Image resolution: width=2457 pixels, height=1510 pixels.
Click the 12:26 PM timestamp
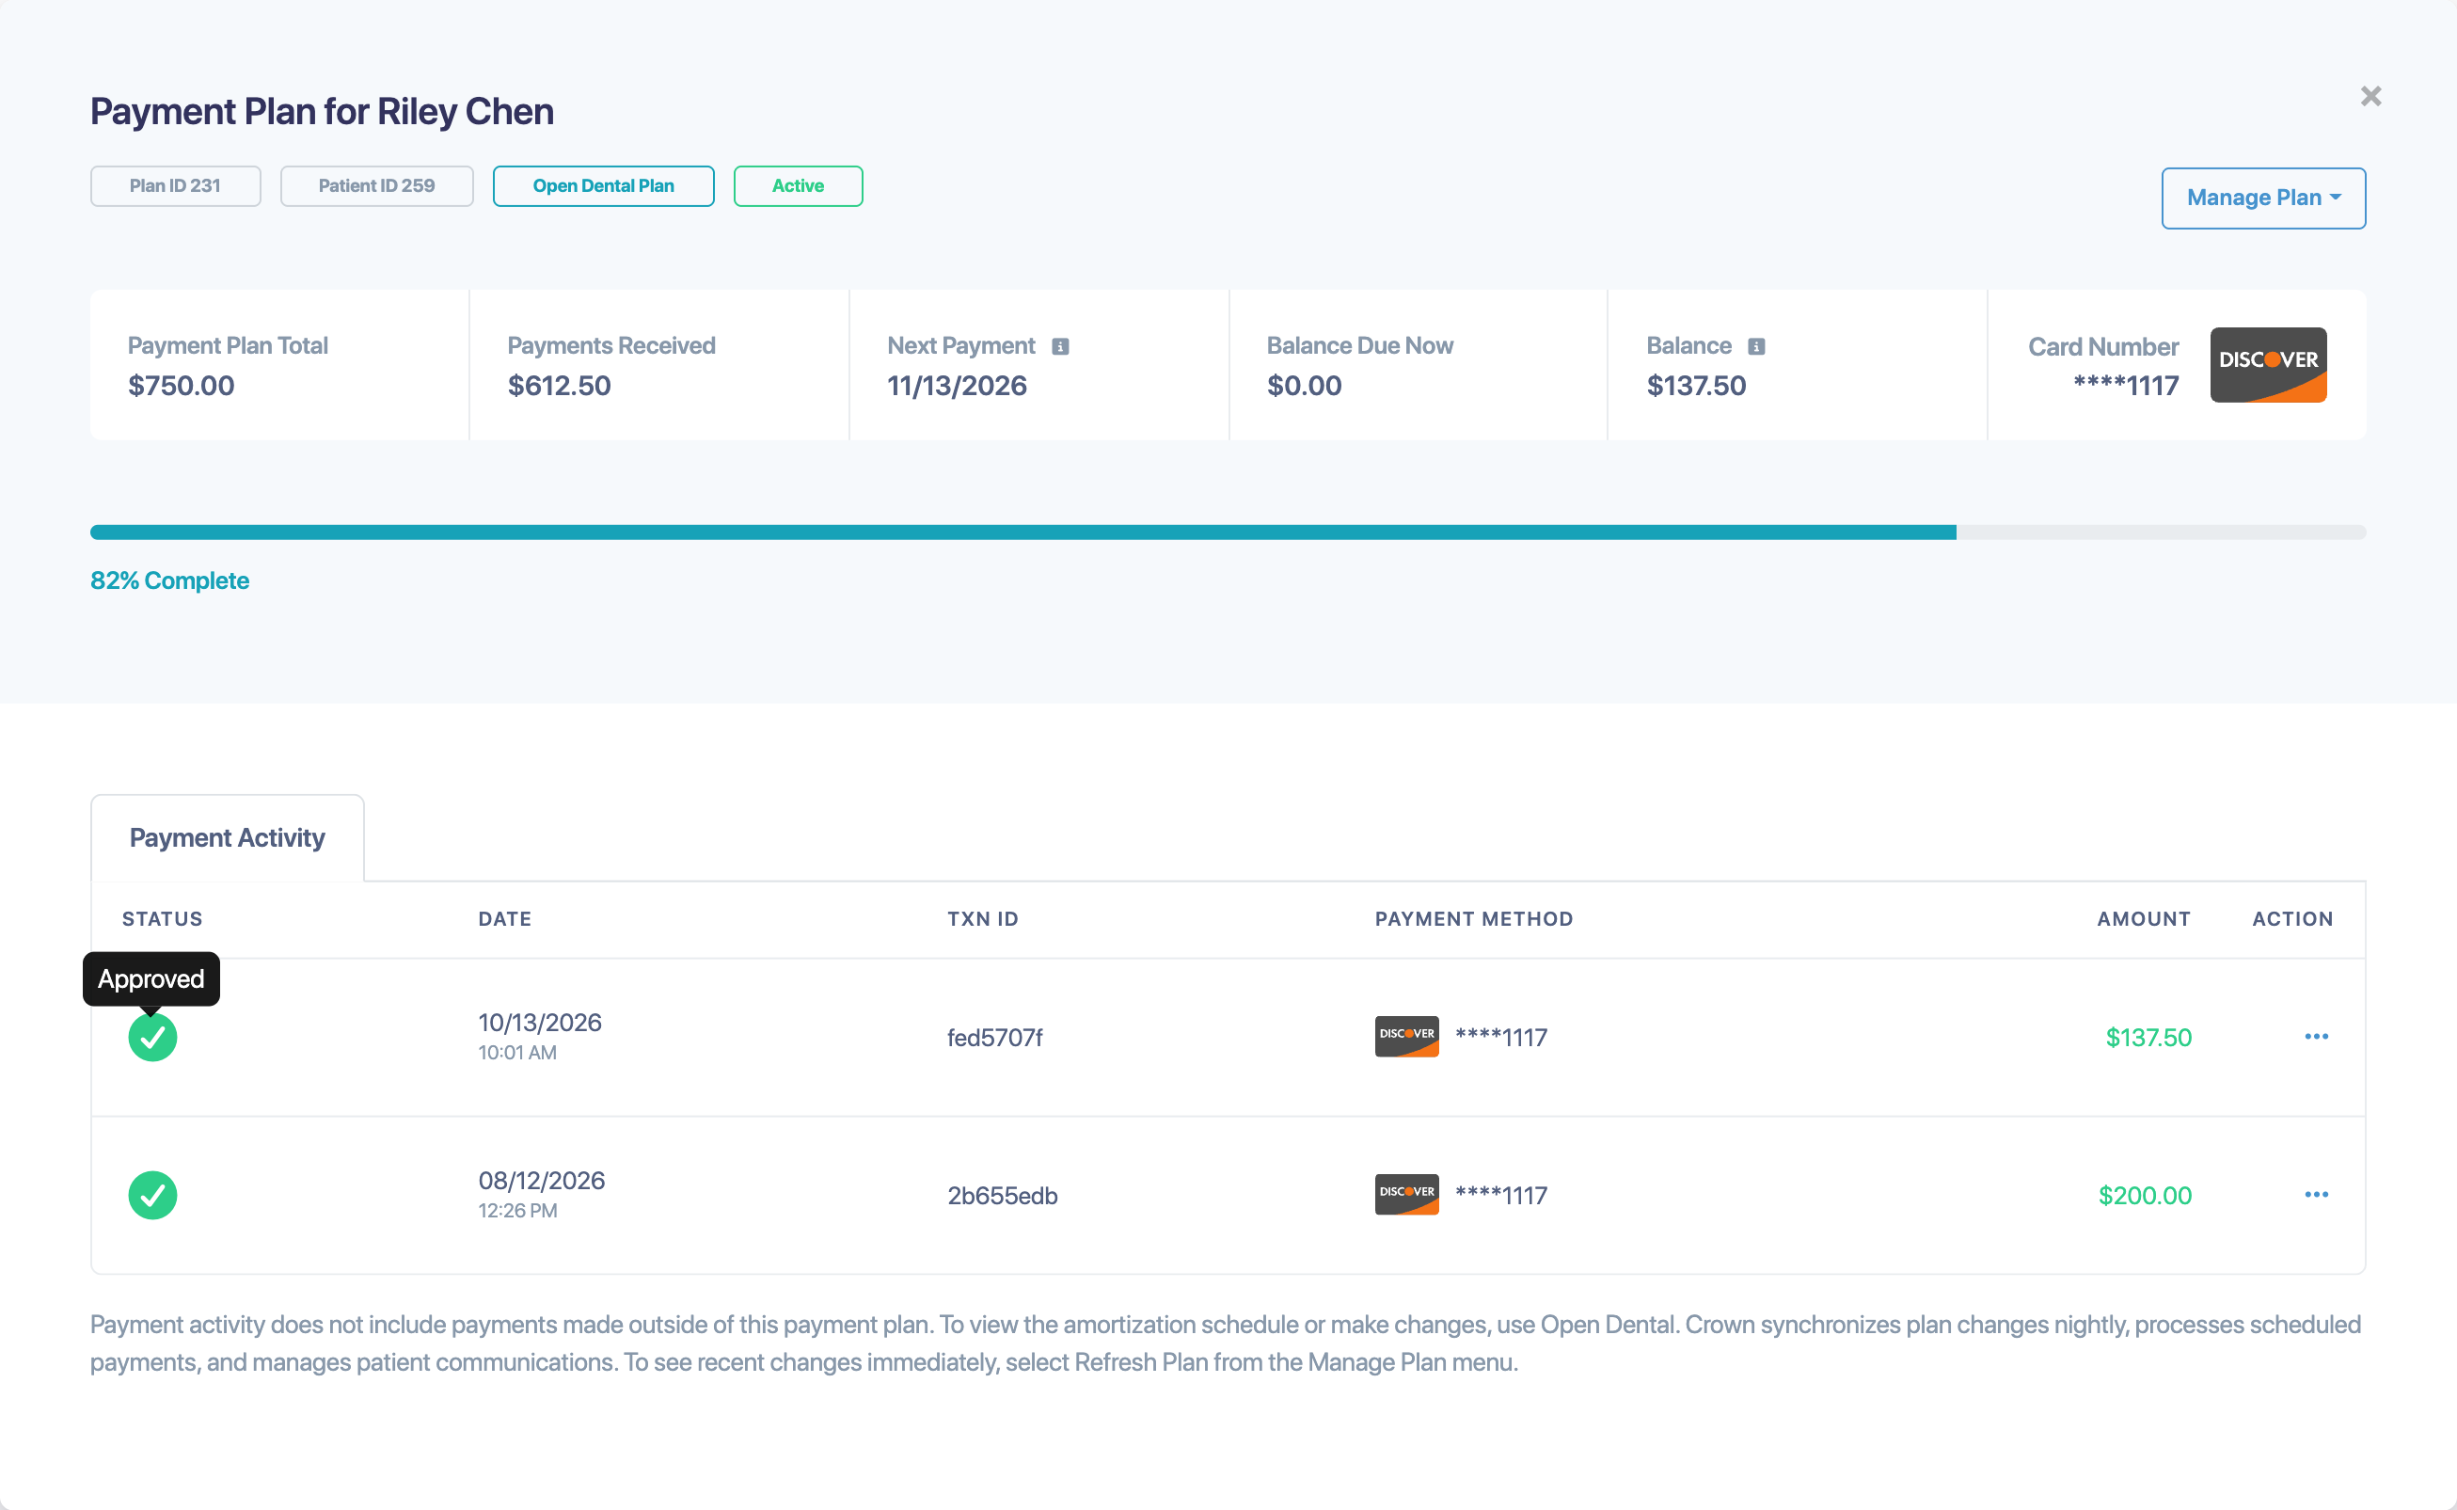point(517,1211)
